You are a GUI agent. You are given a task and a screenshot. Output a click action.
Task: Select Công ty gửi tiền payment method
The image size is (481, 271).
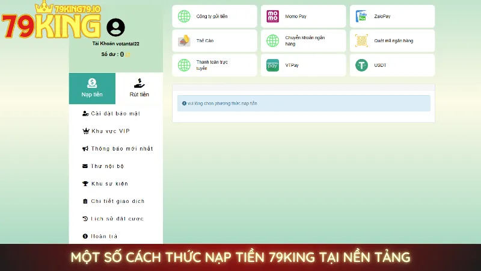(215, 16)
